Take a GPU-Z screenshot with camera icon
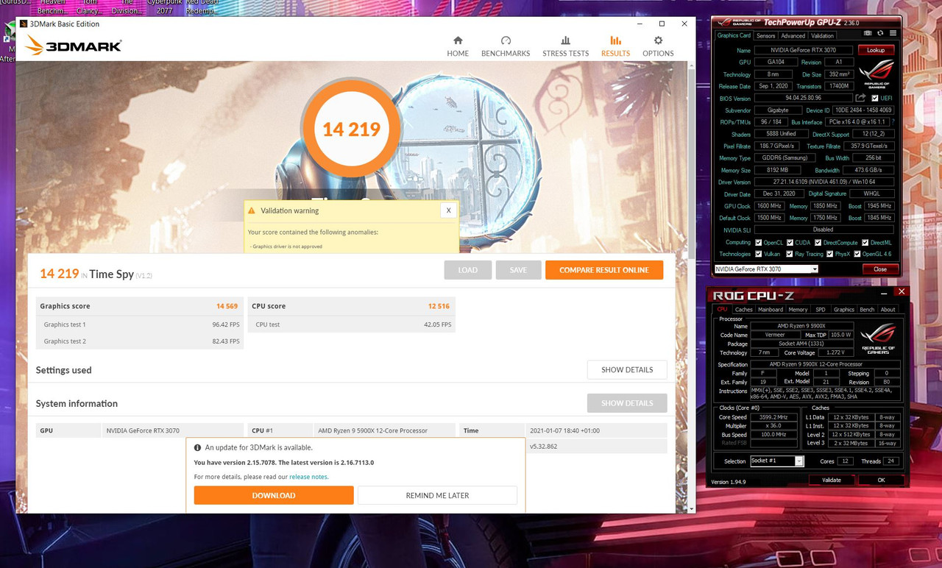 tap(868, 33)
